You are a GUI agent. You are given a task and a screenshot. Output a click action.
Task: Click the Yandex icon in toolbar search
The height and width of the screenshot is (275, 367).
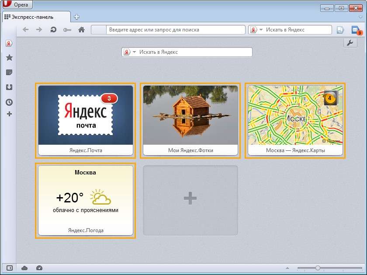pos(253,30)
